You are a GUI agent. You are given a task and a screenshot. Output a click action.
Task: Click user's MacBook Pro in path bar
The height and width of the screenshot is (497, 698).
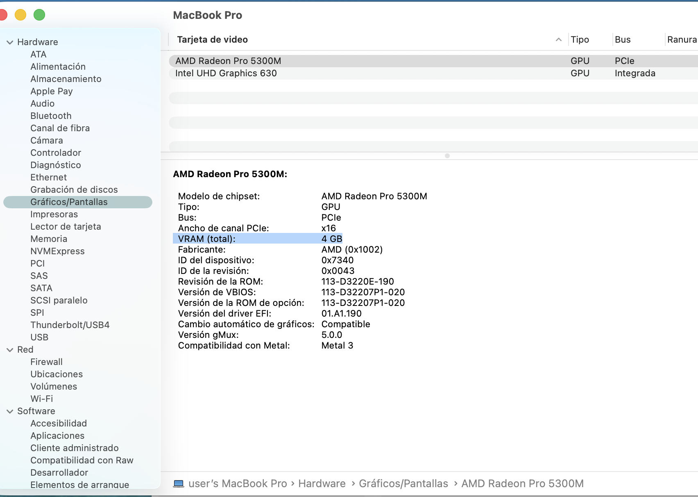pyautogui.click(x=238, y=484)
